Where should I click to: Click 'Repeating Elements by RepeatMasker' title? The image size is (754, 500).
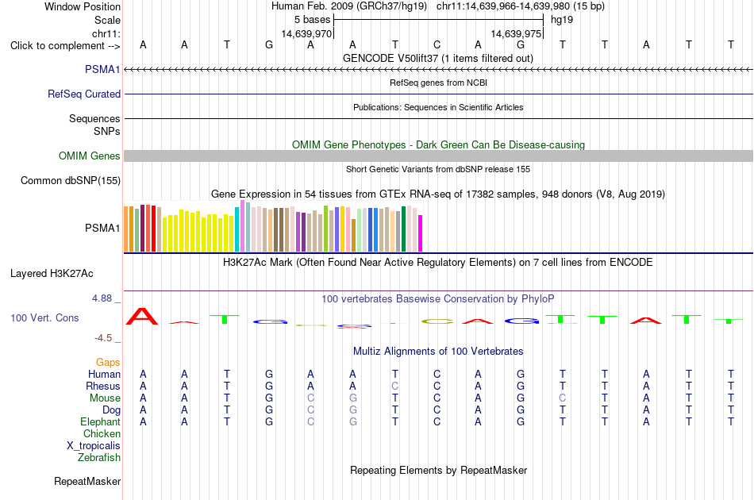(439, 470)
